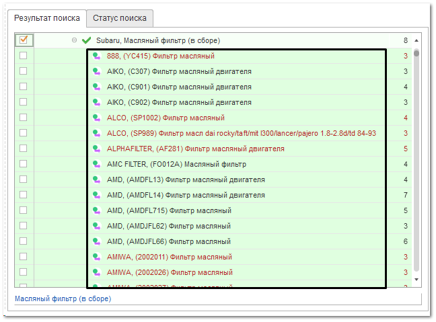Click the analog icon for AMD (AMDFL13)
The height and width of the screenshot is (322, 436).
tap(96, 179)
